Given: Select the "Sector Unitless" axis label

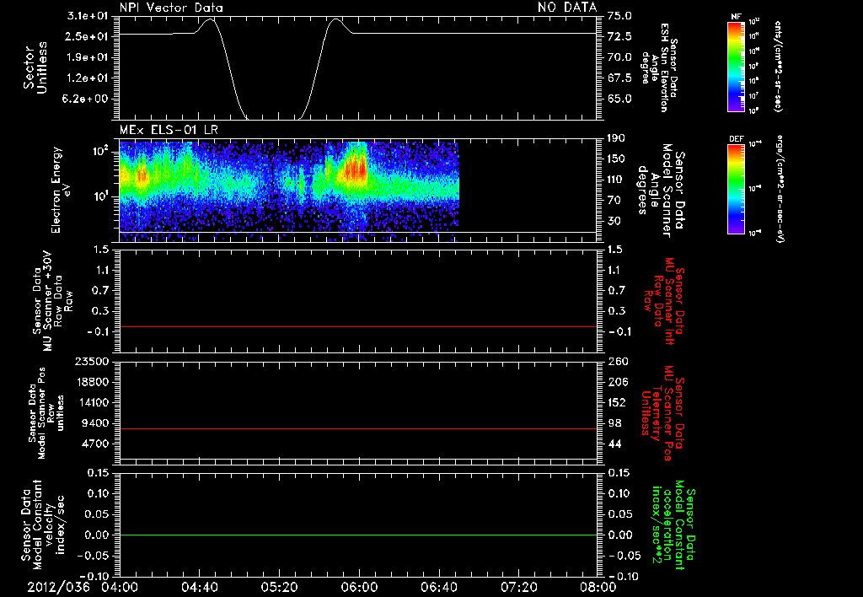Looking at the screenshot, I should coord(35,67).
